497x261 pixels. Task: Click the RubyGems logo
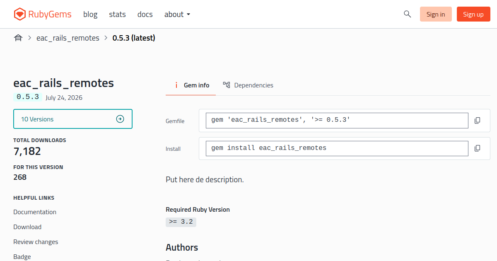[42, 14]
